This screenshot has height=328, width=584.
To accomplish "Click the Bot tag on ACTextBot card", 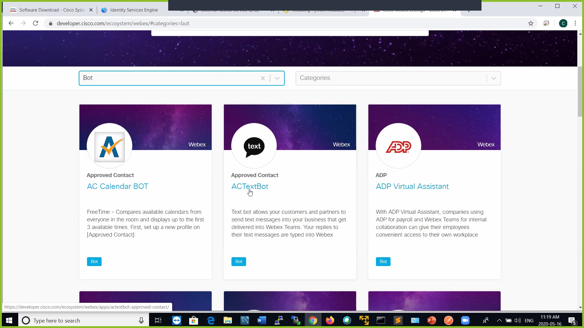I will (x=238, y=261).
